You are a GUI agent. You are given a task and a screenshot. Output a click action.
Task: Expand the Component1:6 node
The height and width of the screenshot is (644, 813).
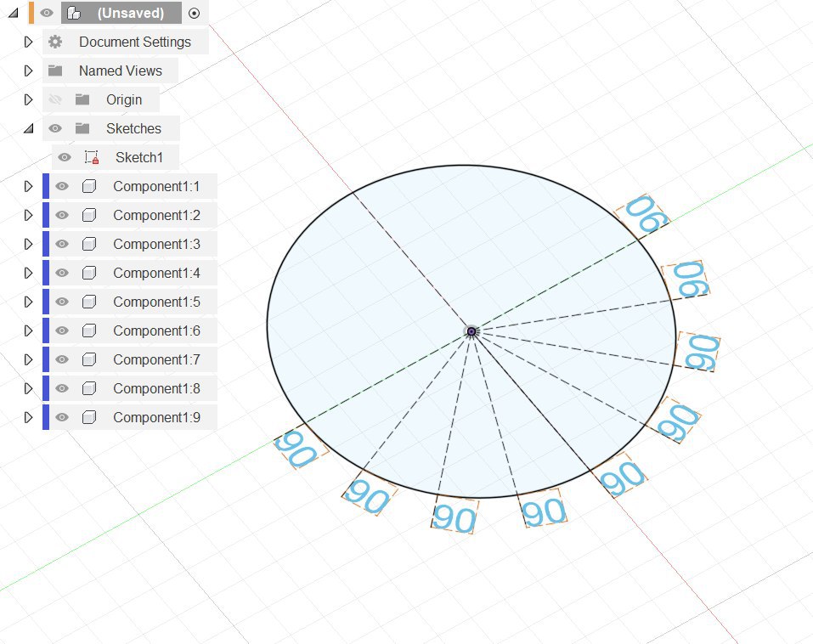click(x=29, y=330)
